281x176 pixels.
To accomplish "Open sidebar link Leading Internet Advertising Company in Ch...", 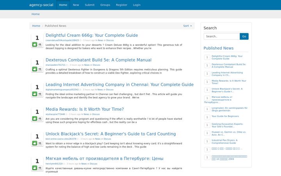I will click(227, 74).
